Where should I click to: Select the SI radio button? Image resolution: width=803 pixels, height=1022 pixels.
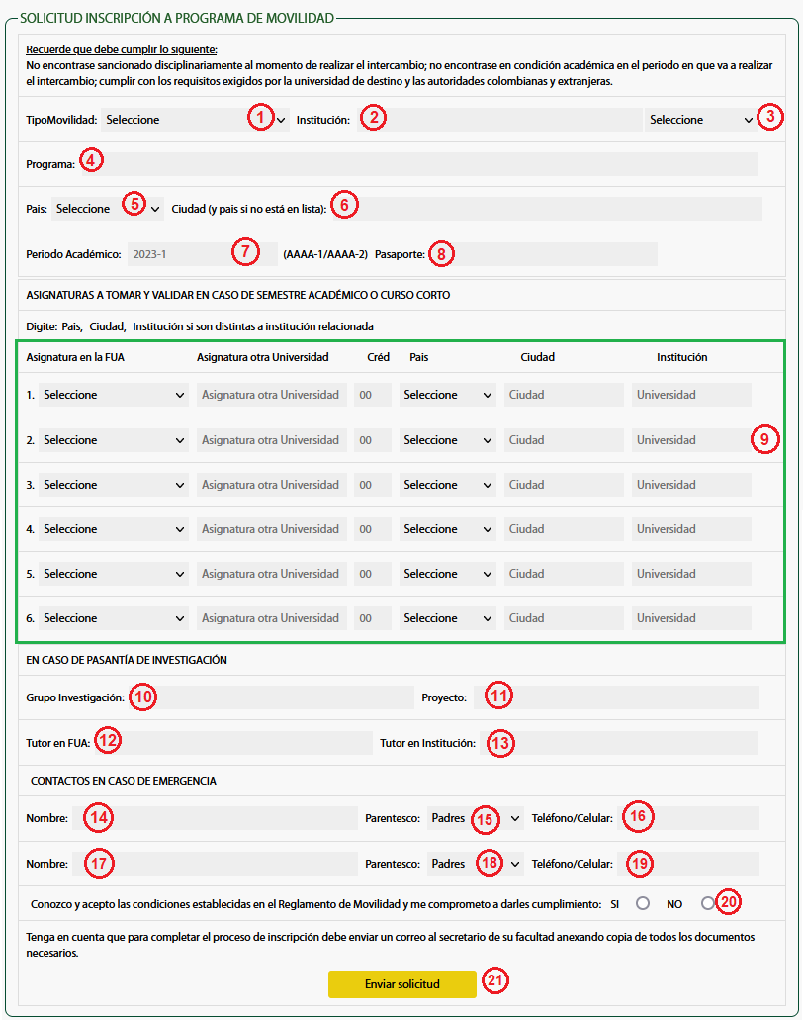pyautogui.click(x=643, y=903)
